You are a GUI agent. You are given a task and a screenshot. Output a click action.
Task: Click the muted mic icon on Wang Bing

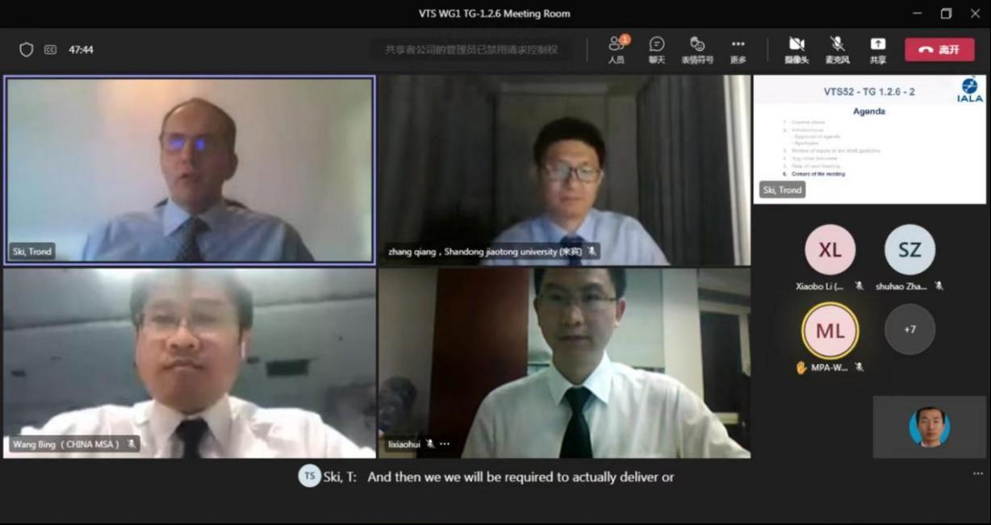point(132,444)
